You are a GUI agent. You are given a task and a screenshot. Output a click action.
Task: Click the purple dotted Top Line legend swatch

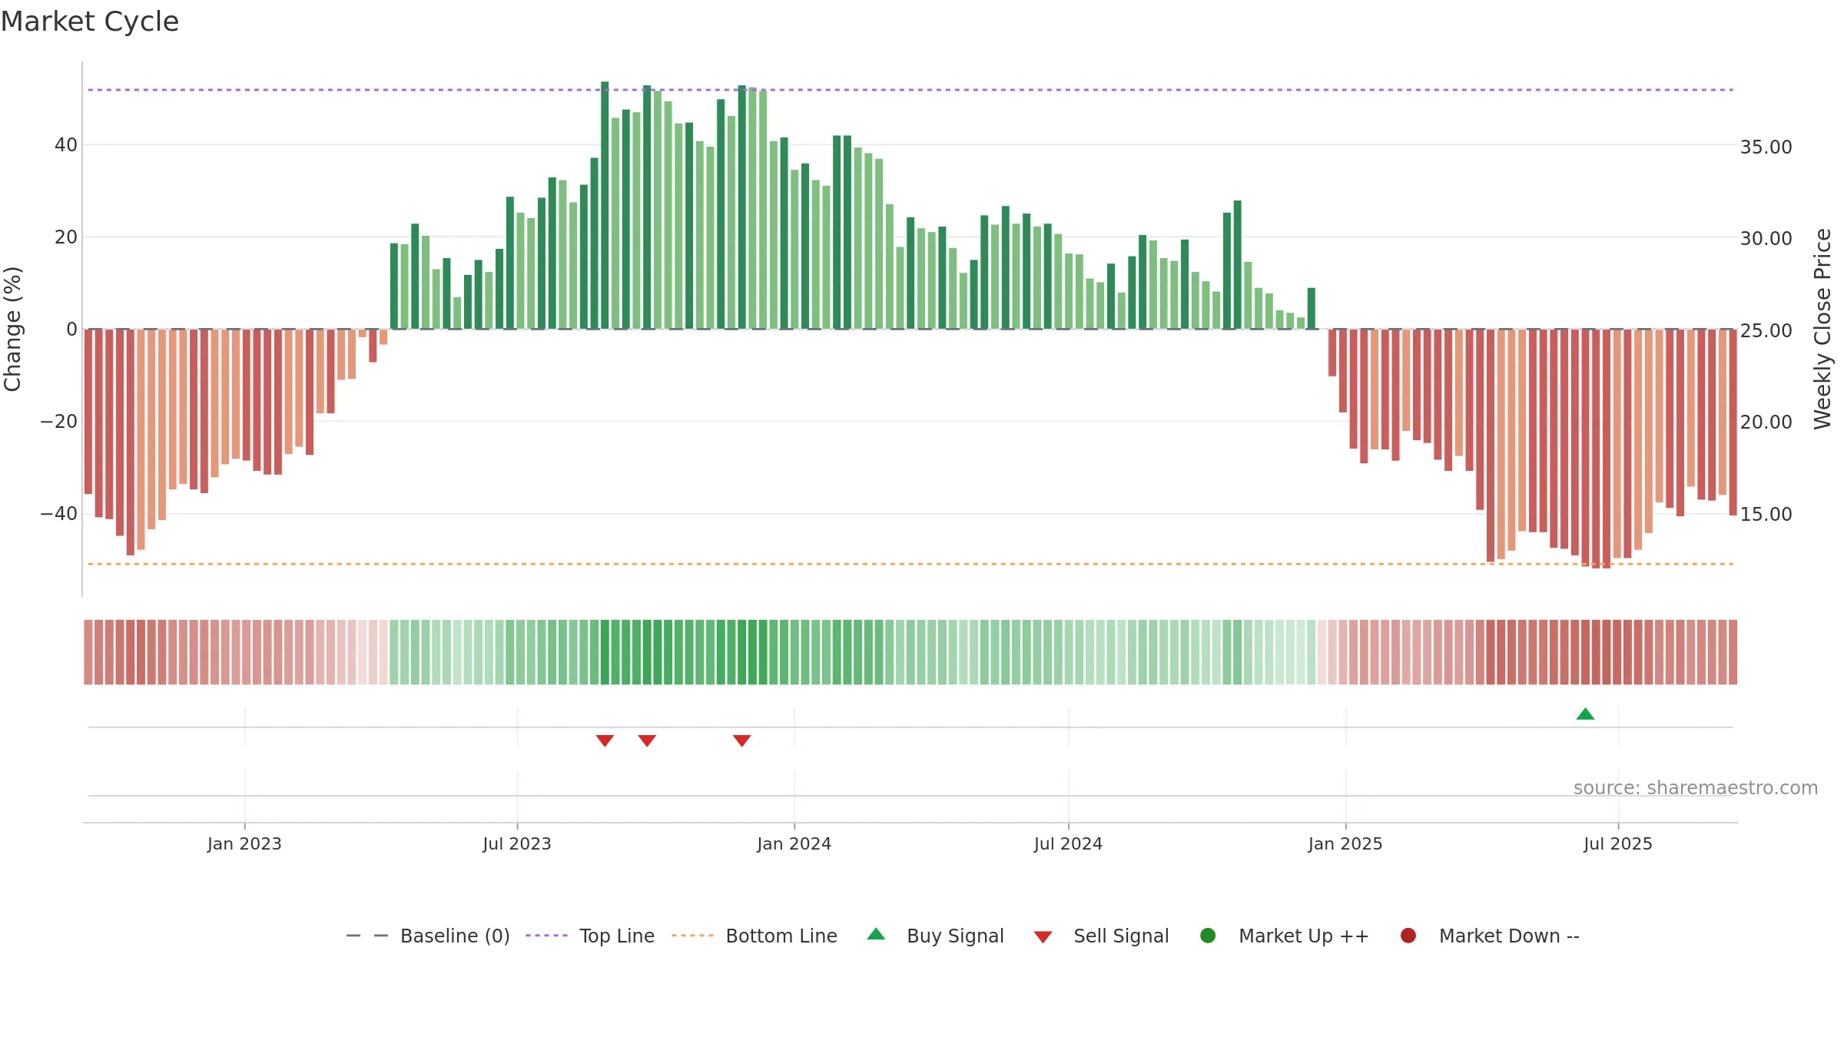coord(546,936)
